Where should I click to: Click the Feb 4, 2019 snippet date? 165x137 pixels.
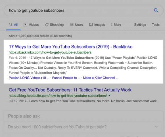coord(17,58)
